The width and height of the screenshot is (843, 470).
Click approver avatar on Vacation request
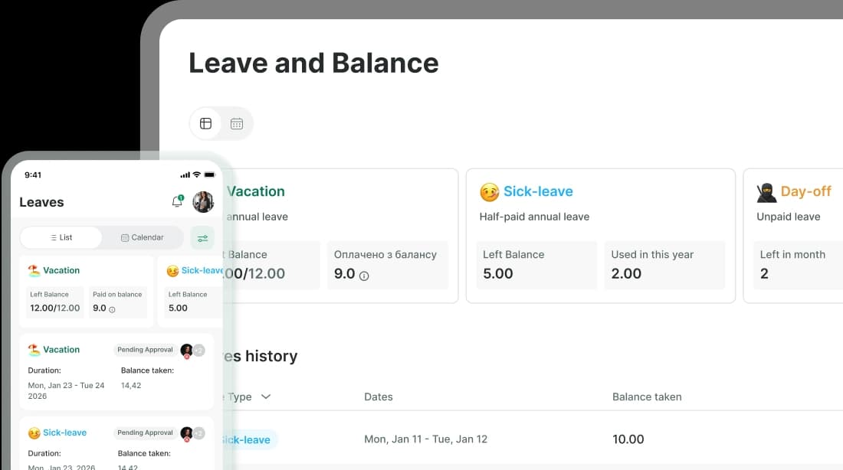(x=186, y=351)
